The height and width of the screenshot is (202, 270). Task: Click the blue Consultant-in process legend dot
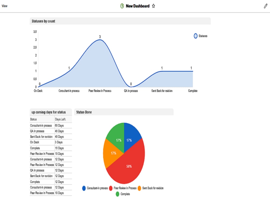84,188
